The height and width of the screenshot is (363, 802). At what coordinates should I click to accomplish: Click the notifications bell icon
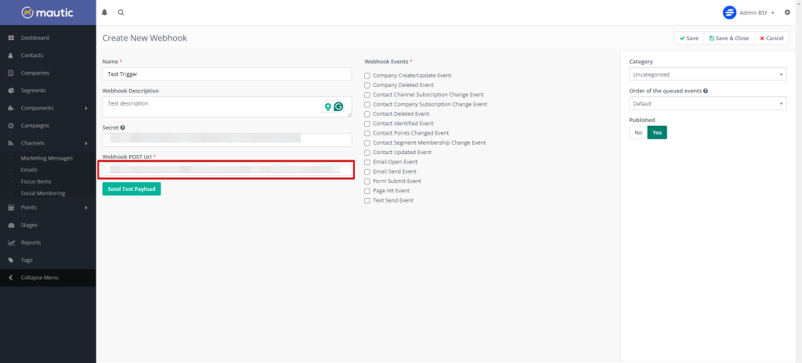point(105,13)
